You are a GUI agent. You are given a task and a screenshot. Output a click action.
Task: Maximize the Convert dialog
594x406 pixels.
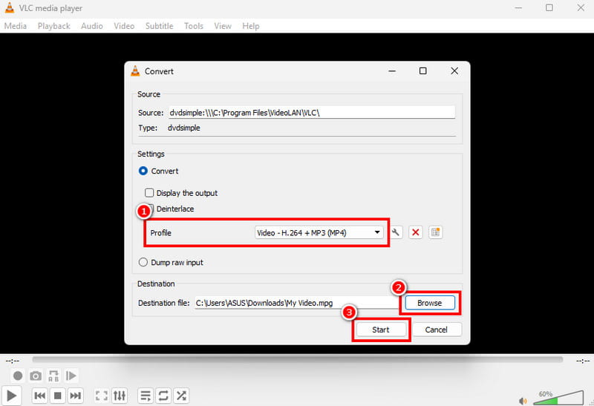423,71
